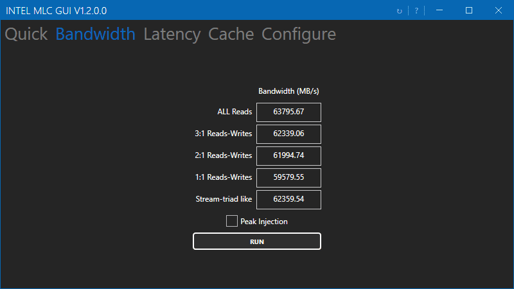Click the 2:1 Reads-Writes result field

(288, 156)
